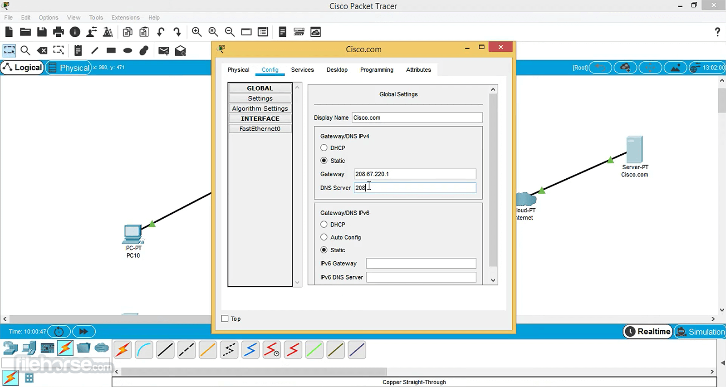The image size is (726, 387).
Task: Select the Console cable icon
Action: click(144, 350)
